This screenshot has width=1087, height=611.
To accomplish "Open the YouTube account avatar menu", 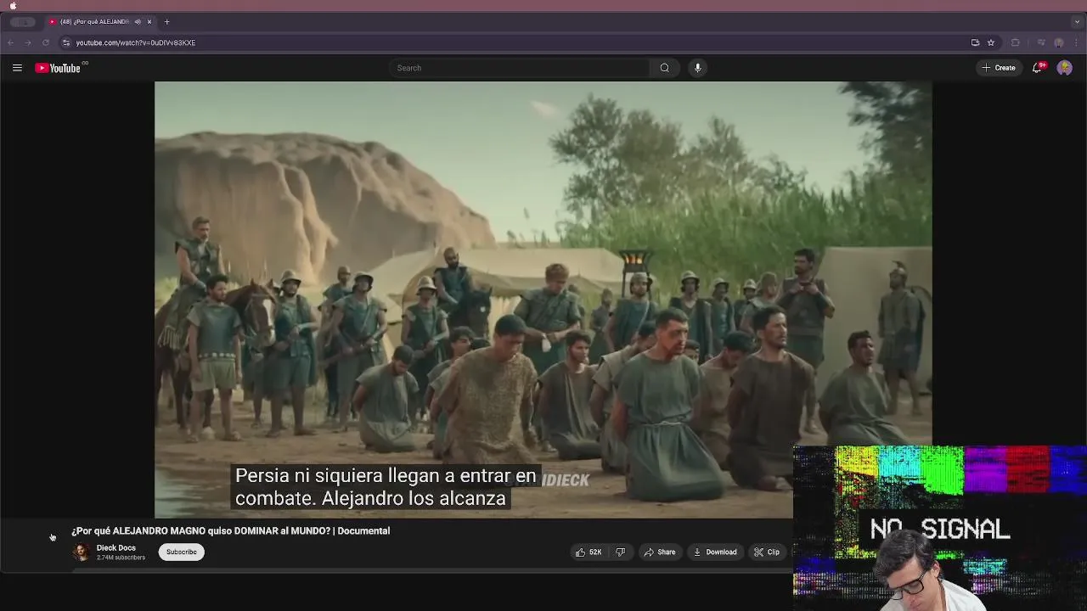I will (x=1064, y=68).
